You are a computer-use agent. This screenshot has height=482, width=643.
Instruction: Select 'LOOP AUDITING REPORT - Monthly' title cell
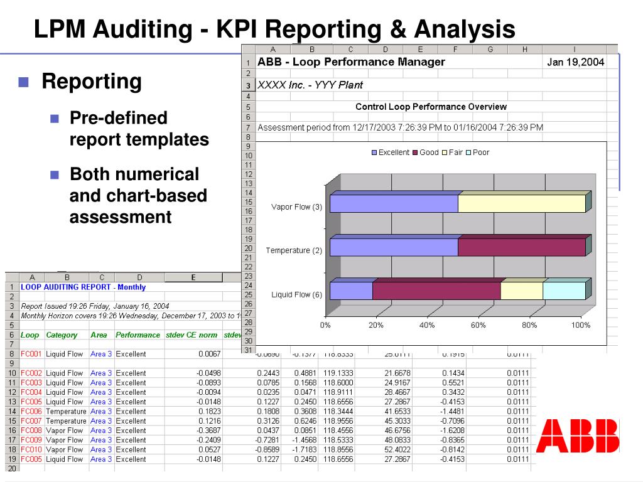[84, 287]
